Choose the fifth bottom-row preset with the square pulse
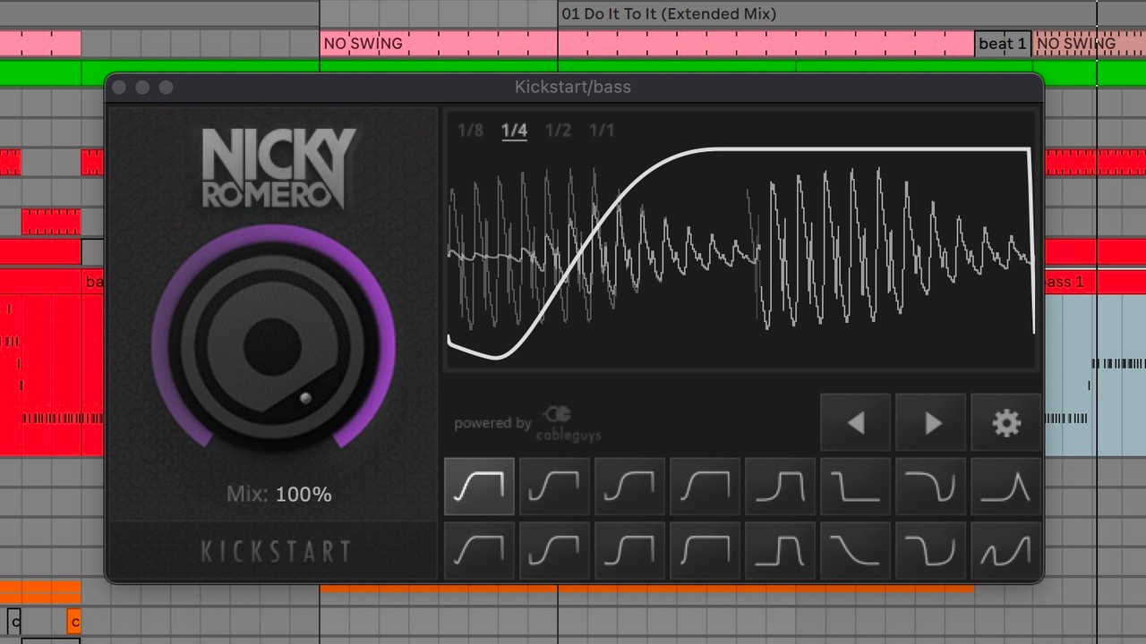Viewport: 1146px width, 644px height. click(x=781, y=549)
